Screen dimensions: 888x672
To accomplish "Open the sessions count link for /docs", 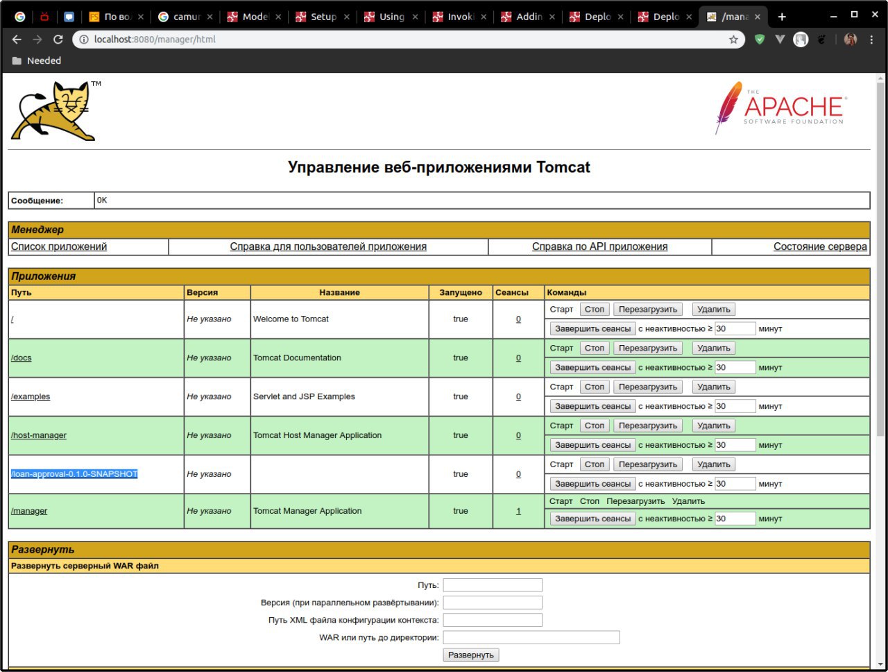I will tap(518, 358).
